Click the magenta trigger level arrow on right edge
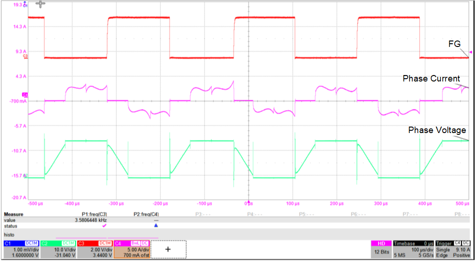Image resolution: width=476 pixels, height=261 pixels. click(x=470, y=52)
